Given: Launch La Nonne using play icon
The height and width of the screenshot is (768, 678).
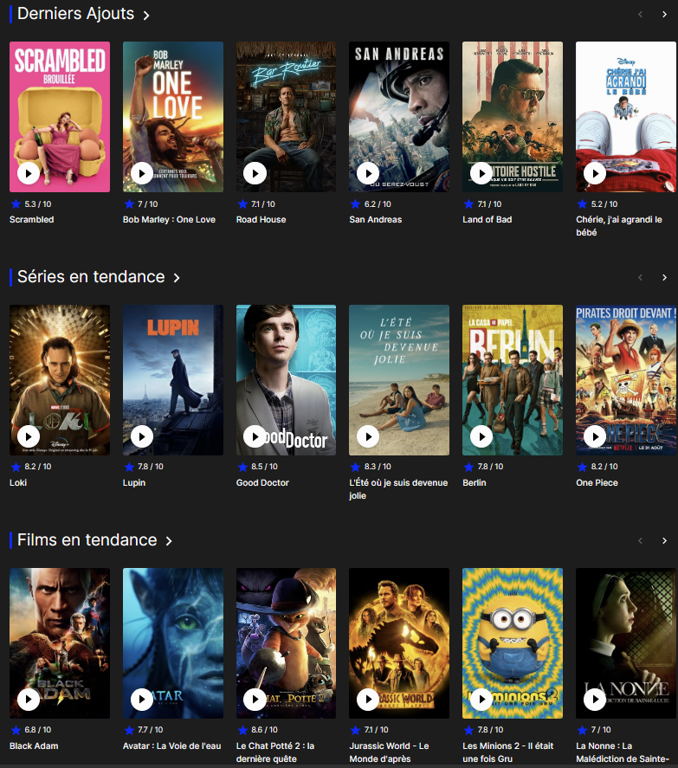Looking at the screenshot, I should tap(595, 700).
